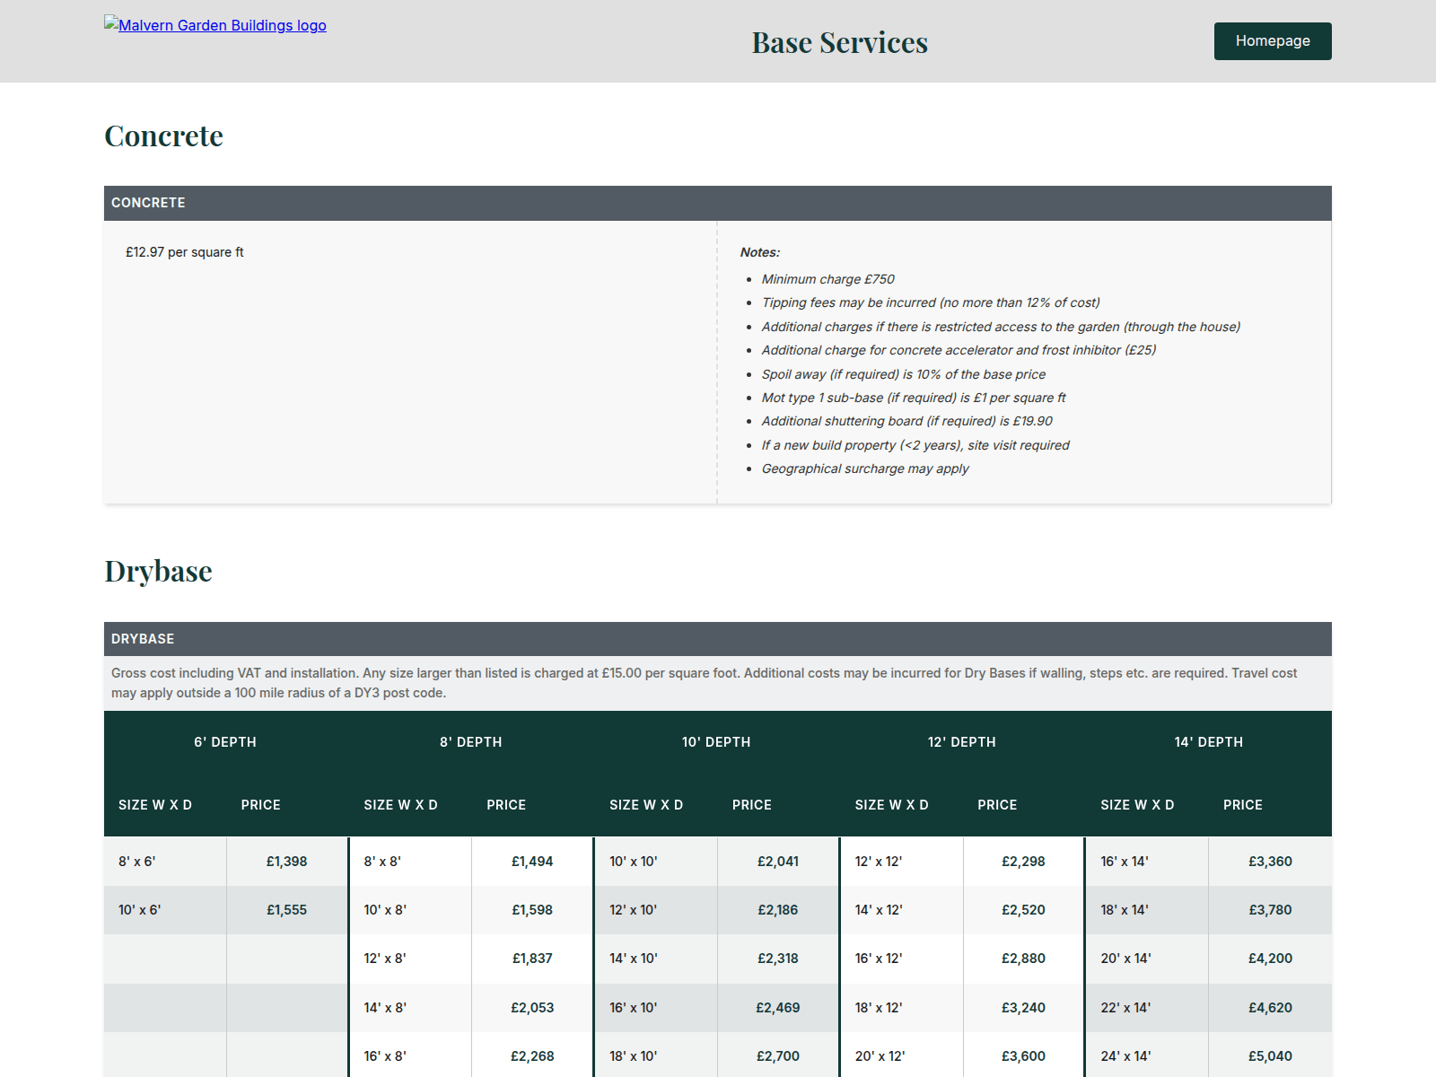
Task: Select the 18' x 10' size cell
Action: 656,1055
